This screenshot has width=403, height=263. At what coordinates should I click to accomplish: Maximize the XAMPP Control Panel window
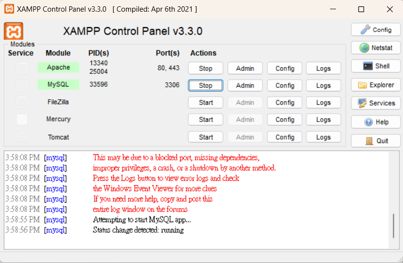pos(361,9)
